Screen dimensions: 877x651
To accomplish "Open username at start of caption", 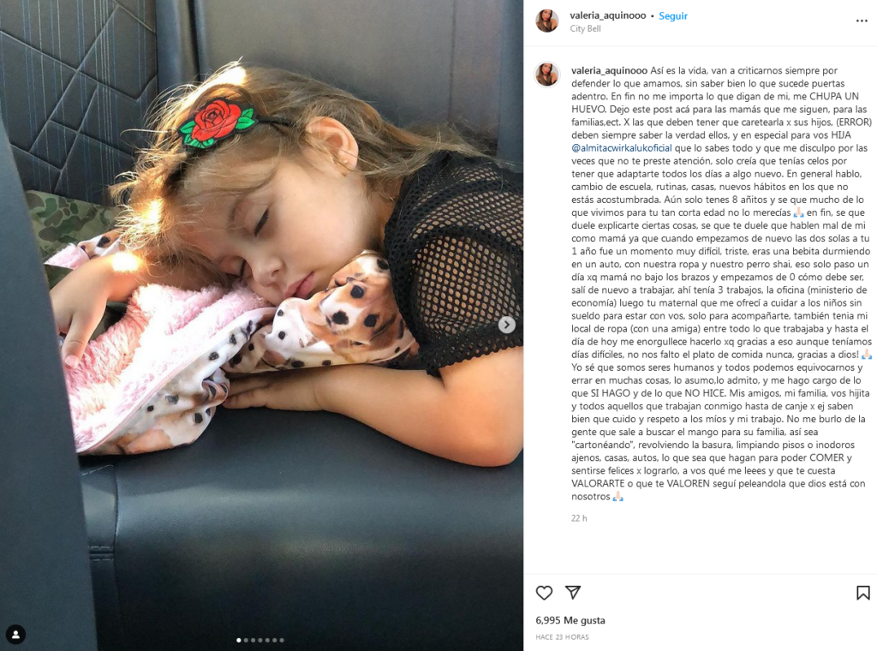I will [609, 70].
